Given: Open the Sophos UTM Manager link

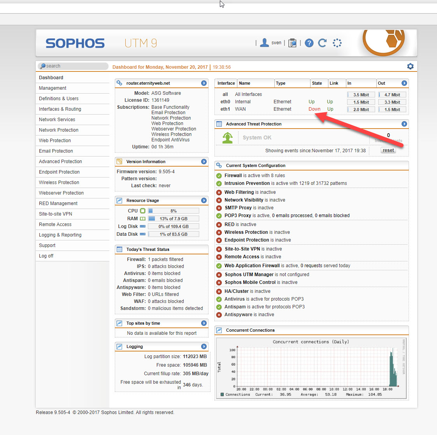Looking at the screenshot, I should click(x=249, y=275).
